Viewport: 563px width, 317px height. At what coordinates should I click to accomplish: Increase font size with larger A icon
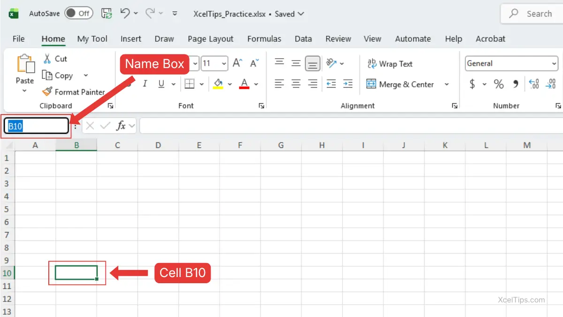(237, 63)
